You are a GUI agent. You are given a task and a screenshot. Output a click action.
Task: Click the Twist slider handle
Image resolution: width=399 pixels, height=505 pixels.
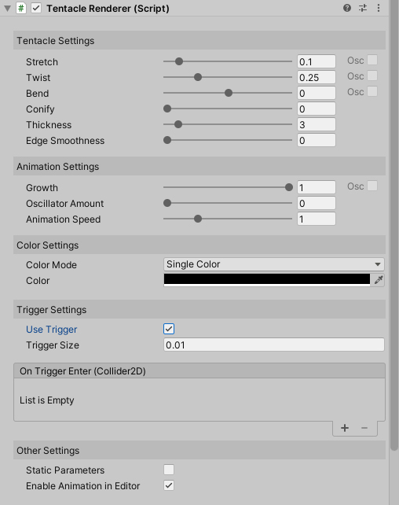[198, 77]
